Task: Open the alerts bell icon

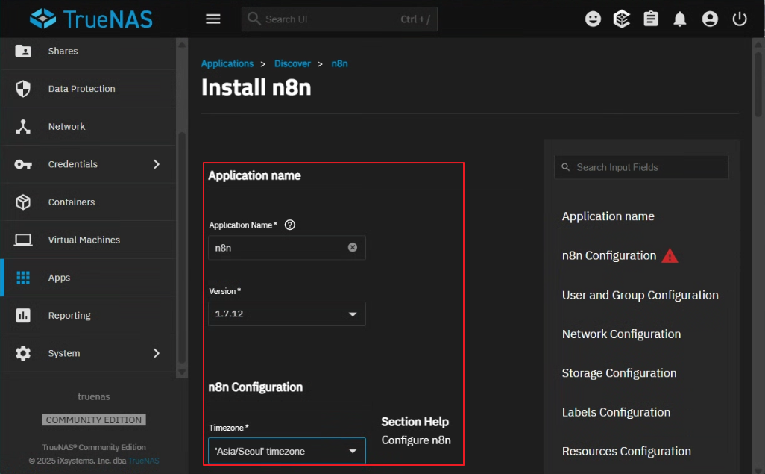Action: [x=679, y=19]
